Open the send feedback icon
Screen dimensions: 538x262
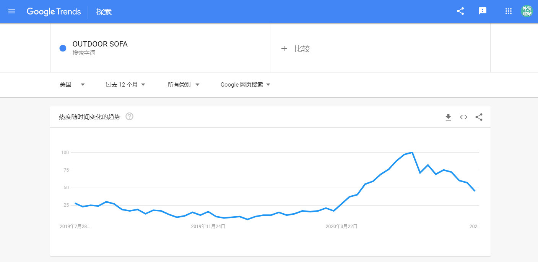click(x=483, y=11)
